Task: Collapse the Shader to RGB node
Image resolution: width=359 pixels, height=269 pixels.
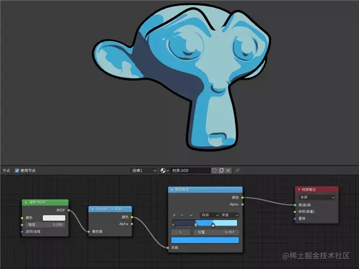Action: click(x=92, y=209)
